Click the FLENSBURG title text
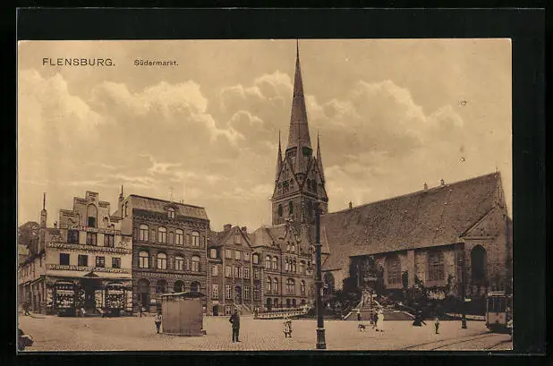 tap(79, 63)
